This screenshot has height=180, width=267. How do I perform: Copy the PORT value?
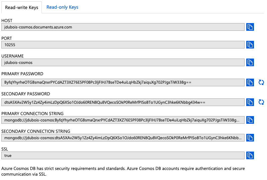(250, 44)
